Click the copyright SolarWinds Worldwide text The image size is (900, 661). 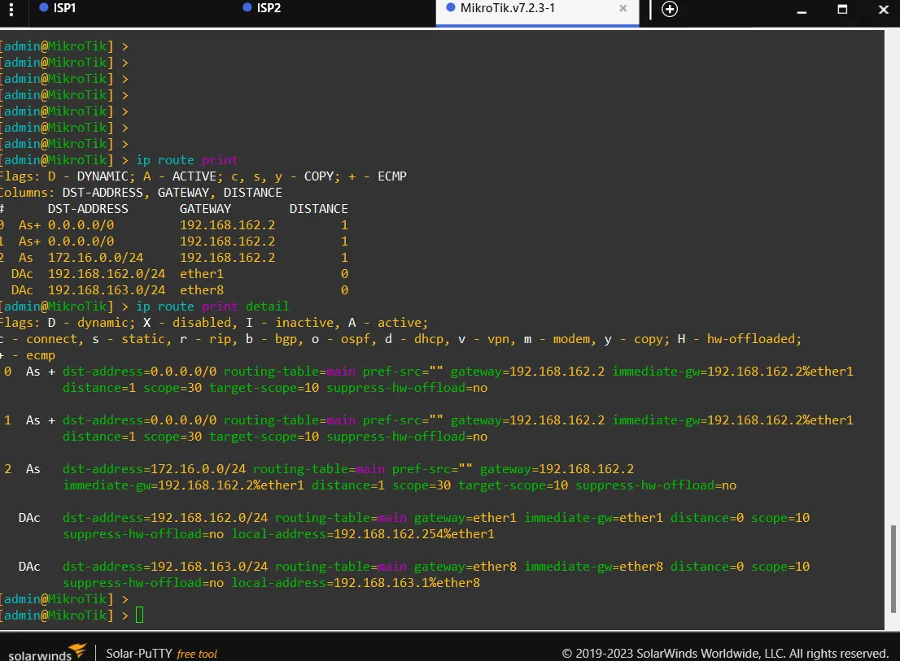725,654
